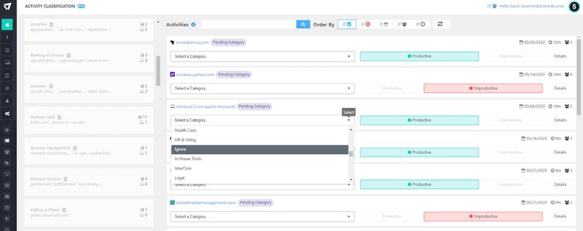583x231 pixels.
Task: Open category dropdown for omni4africa.com
Action: 262,57
